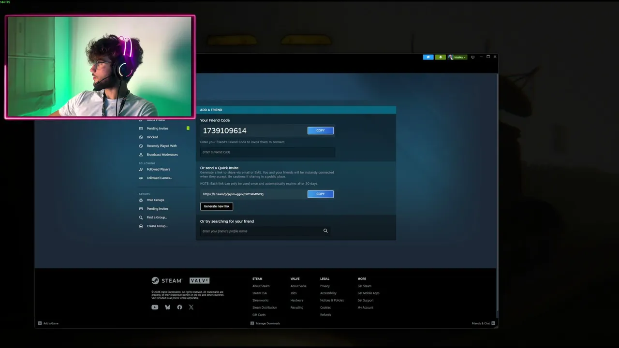Viewport: 619px width, 348px height.
Task: Open Followed Players
Action: pos(159,170)
